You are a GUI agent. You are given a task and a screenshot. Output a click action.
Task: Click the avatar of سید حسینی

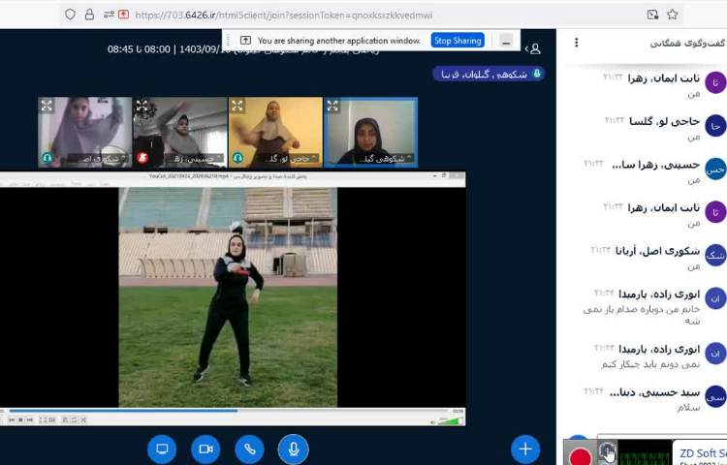coord(715,397)
